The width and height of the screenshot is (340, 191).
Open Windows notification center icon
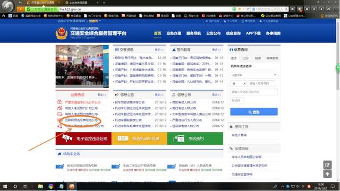[333, 186]
